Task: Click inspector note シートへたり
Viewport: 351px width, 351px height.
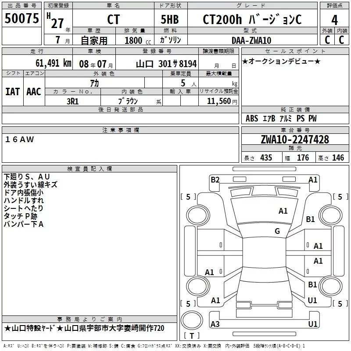Action: point(23,208)
